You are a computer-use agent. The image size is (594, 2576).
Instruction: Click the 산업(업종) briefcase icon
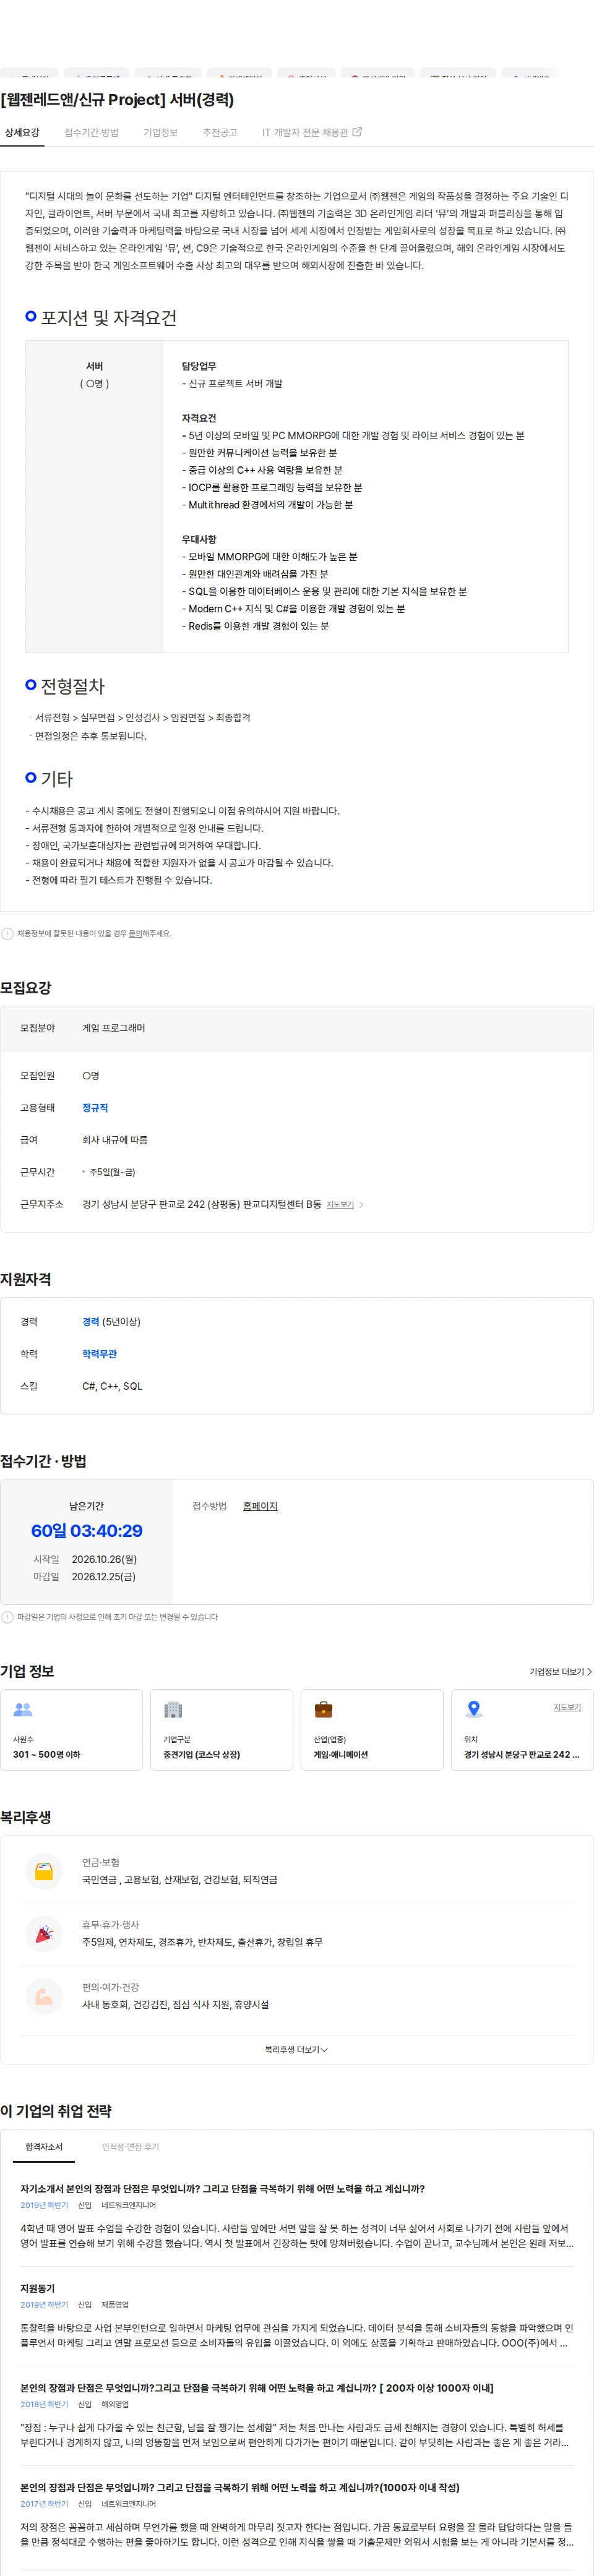[323, 1710]
